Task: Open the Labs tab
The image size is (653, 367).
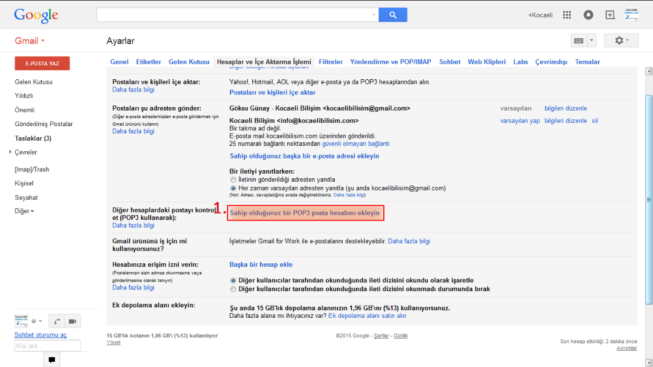Action: coord(520,62)
